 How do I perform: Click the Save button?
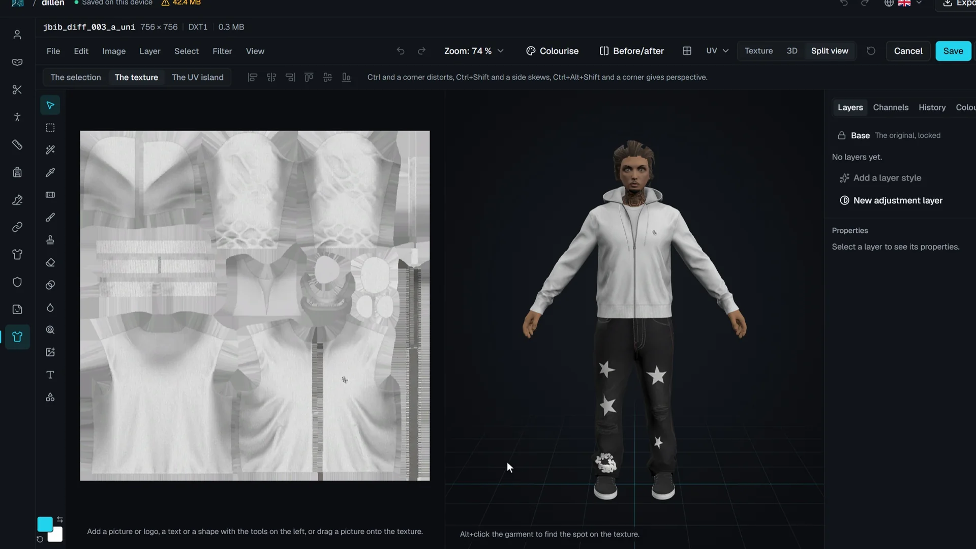click(x=953, y=51)
